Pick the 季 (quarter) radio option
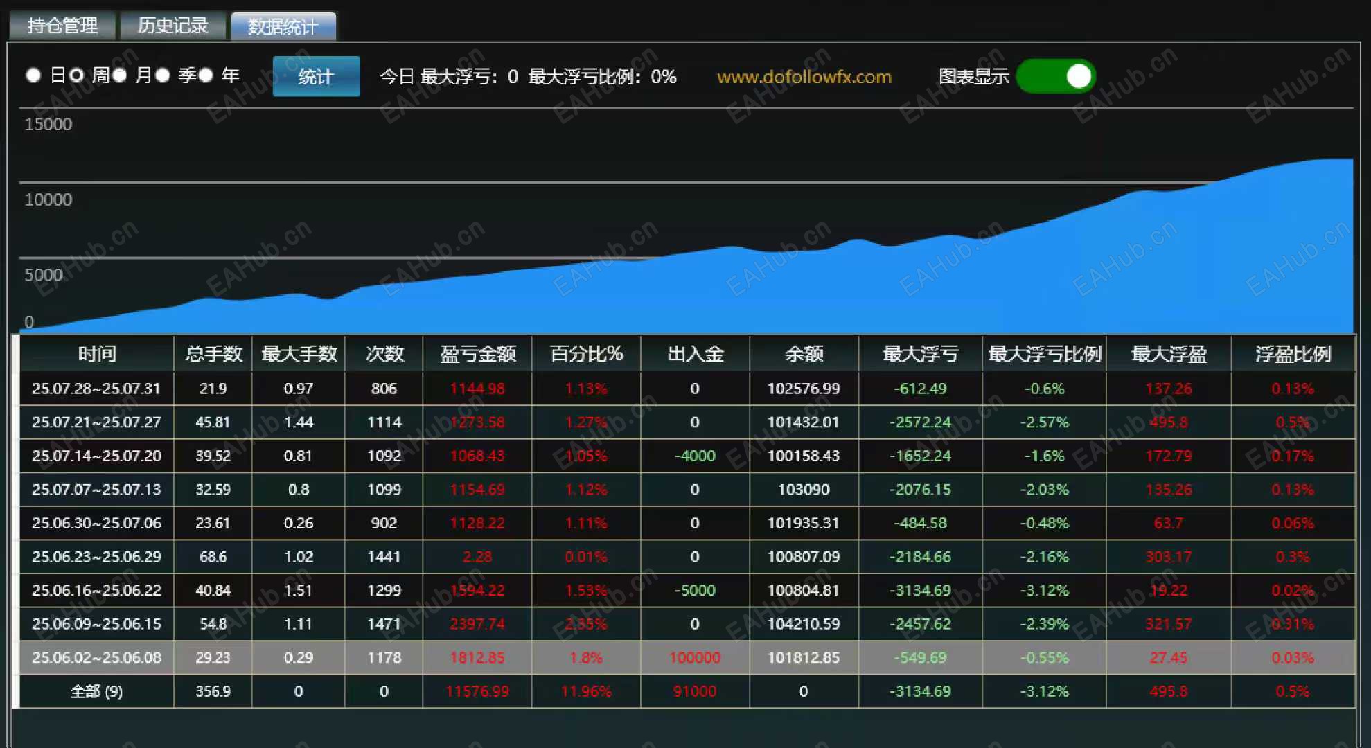 pos(163,75)
